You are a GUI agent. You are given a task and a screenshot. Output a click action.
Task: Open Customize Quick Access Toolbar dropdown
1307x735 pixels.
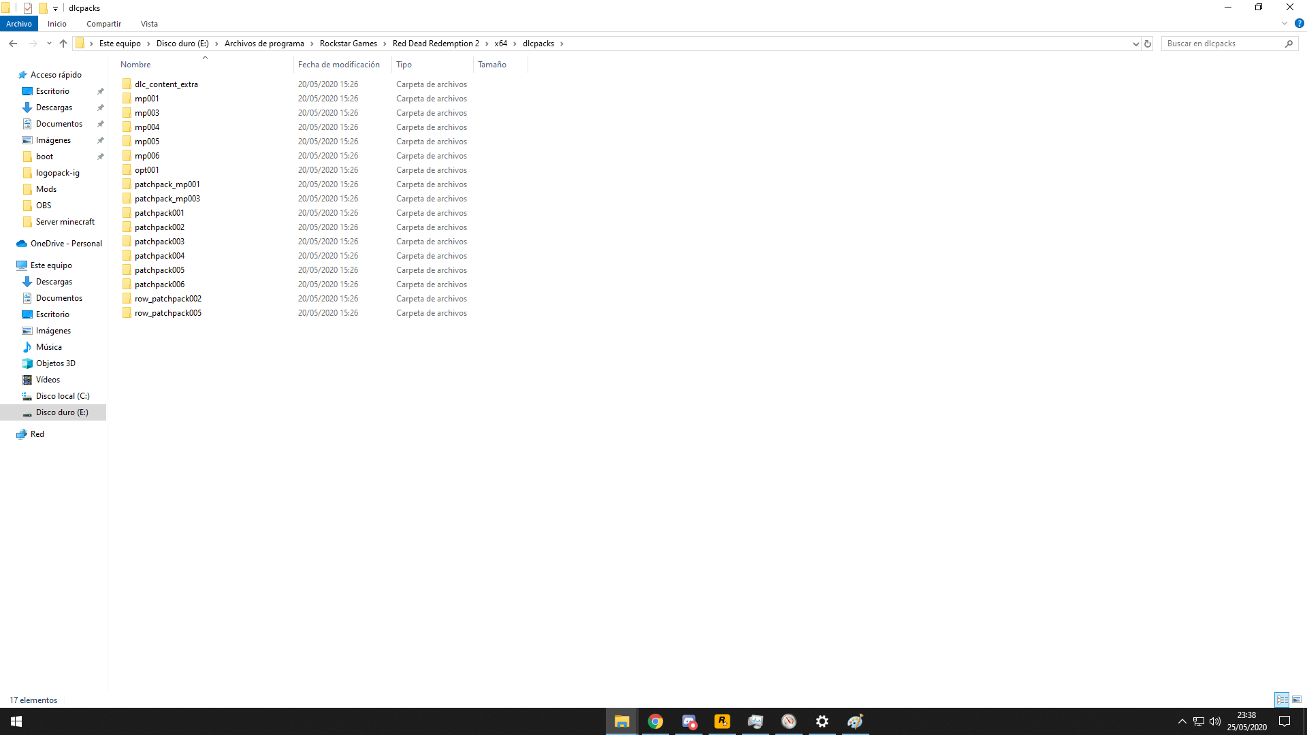click(56, 8)
